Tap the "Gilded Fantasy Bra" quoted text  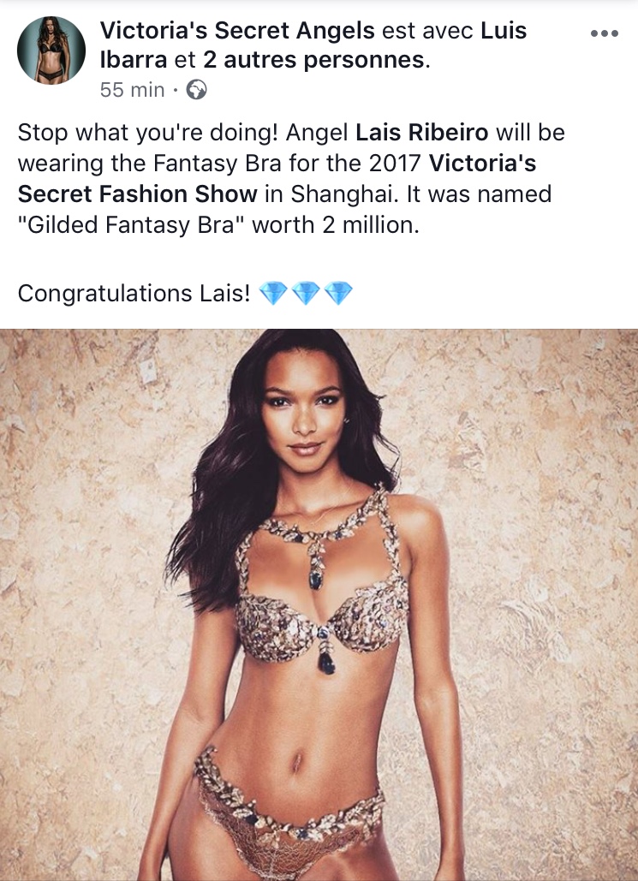pyautogui.click(x=132, y=224)
